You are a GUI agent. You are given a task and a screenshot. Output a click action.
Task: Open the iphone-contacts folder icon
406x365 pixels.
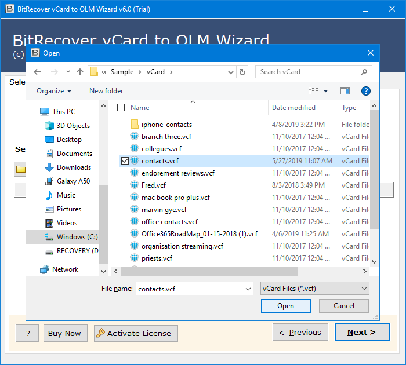pyautogui.click(x=135, y=125)
